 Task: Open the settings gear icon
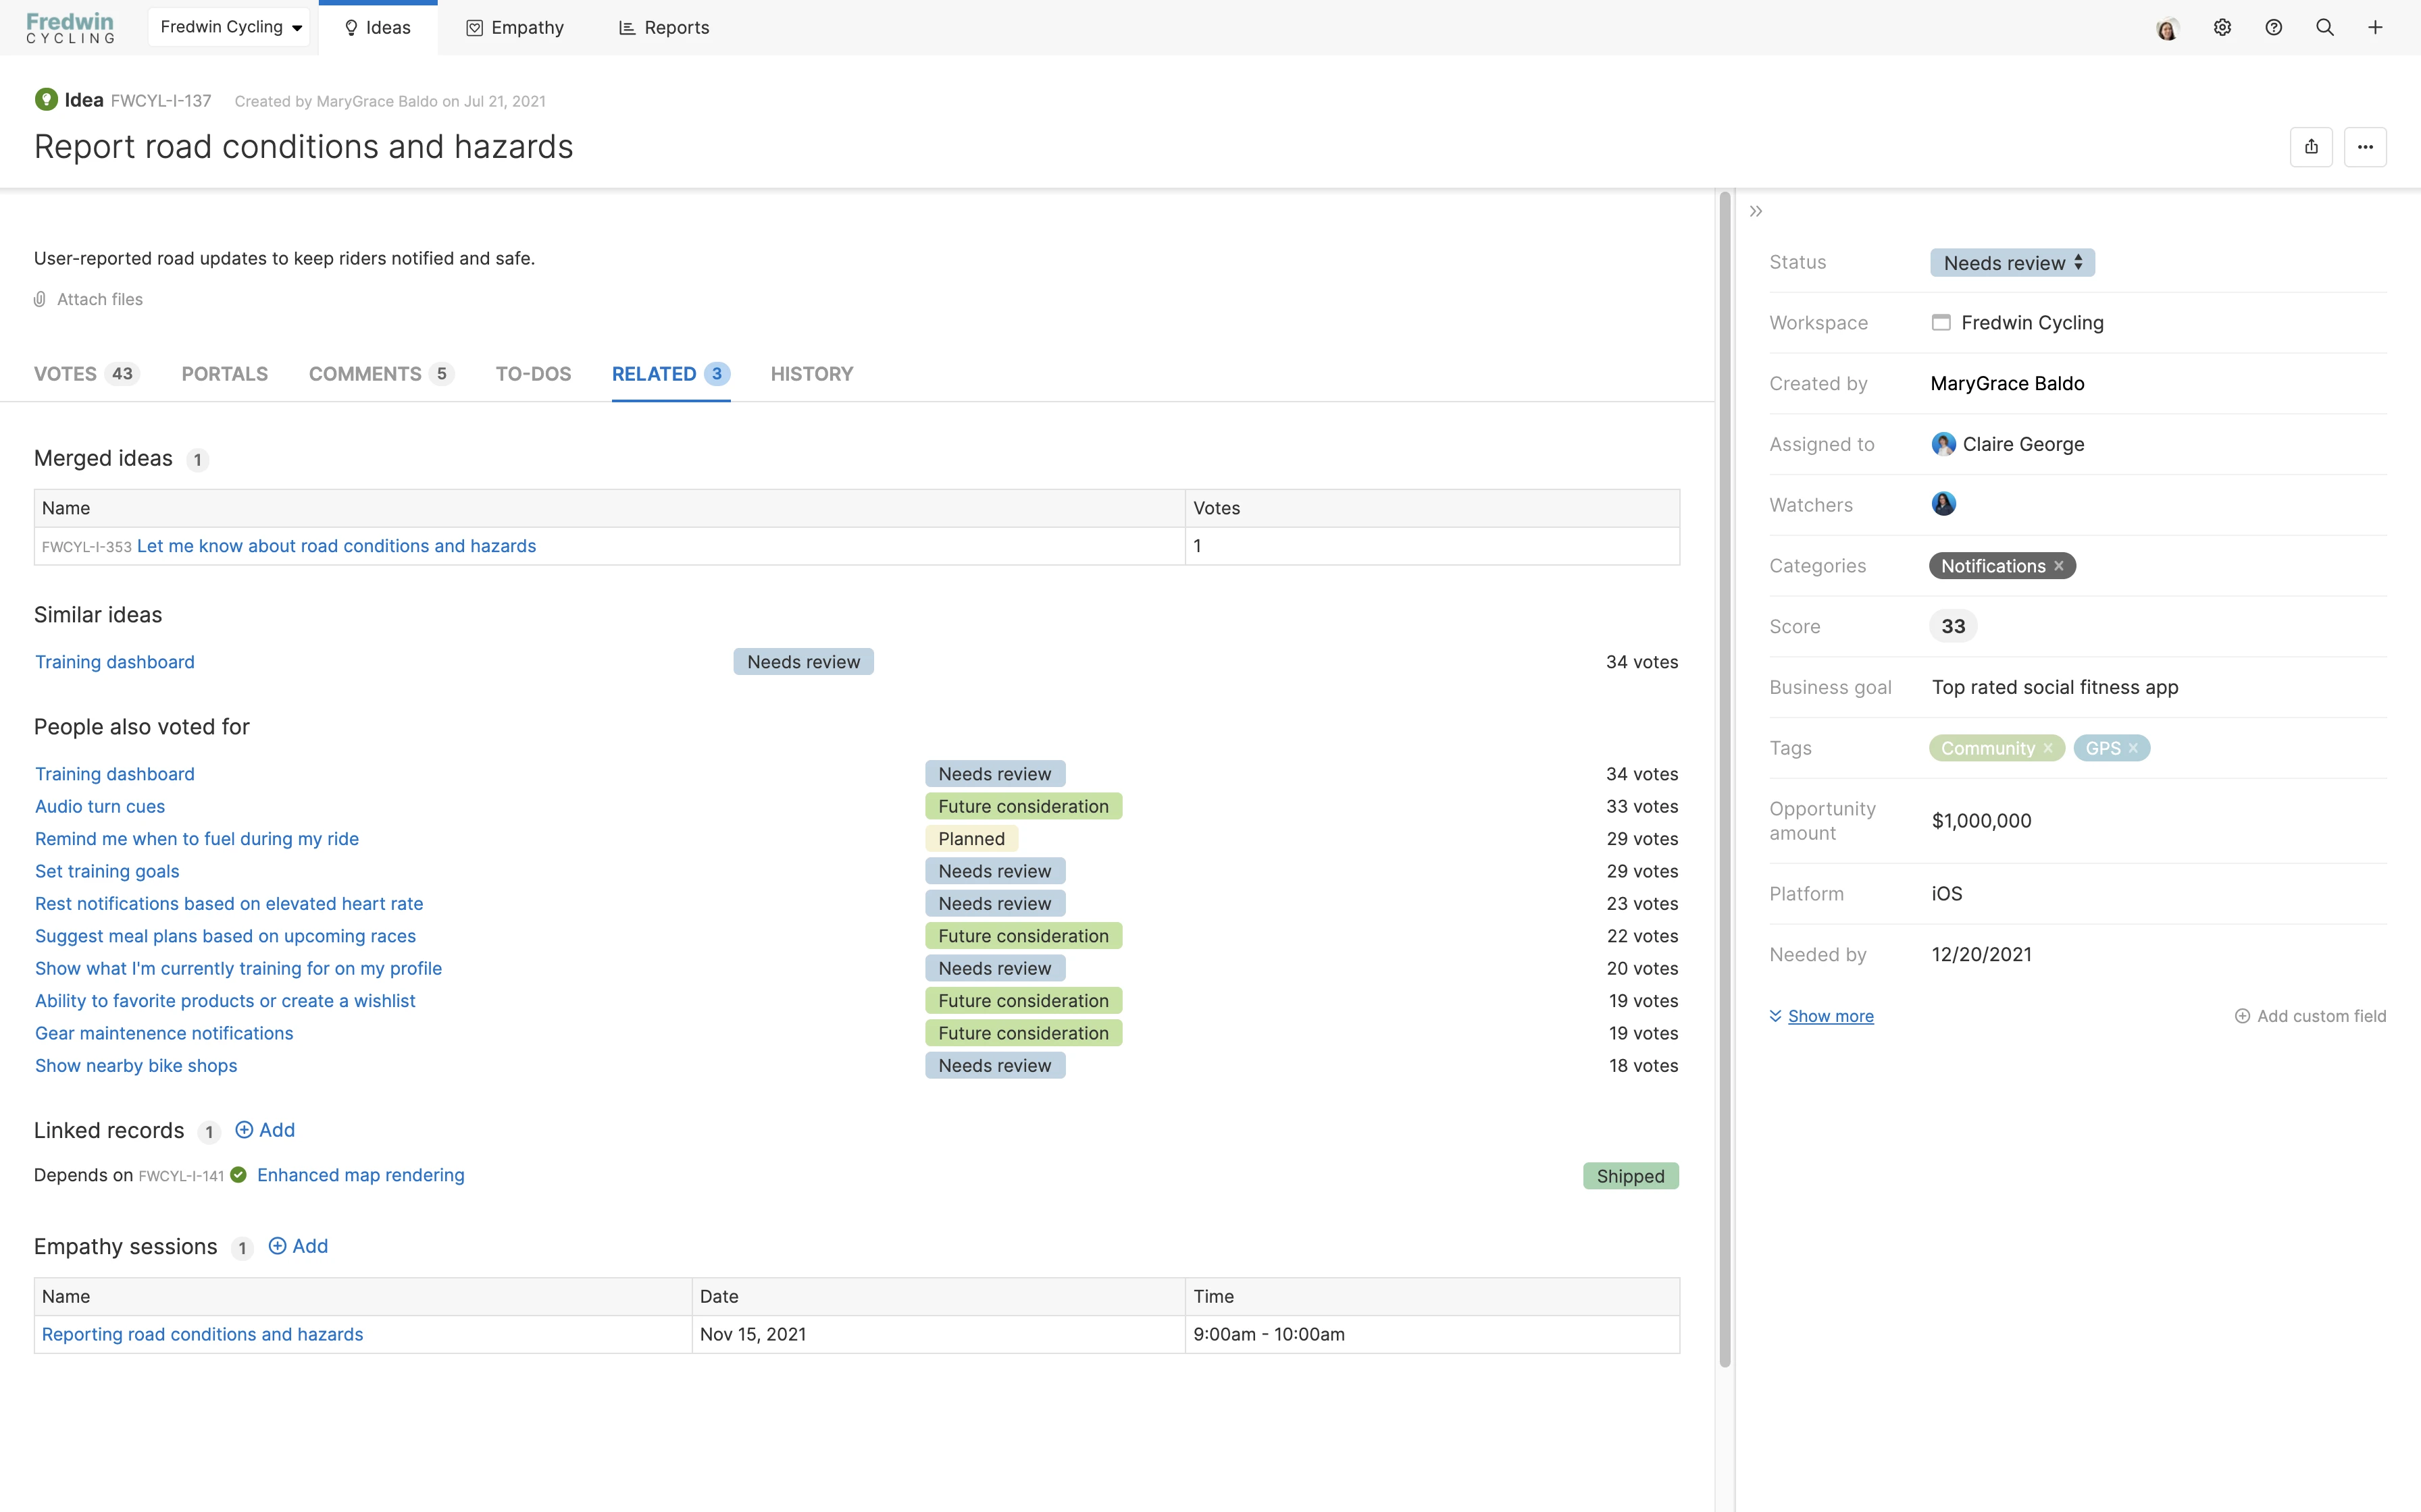(x=2222, y=28)
